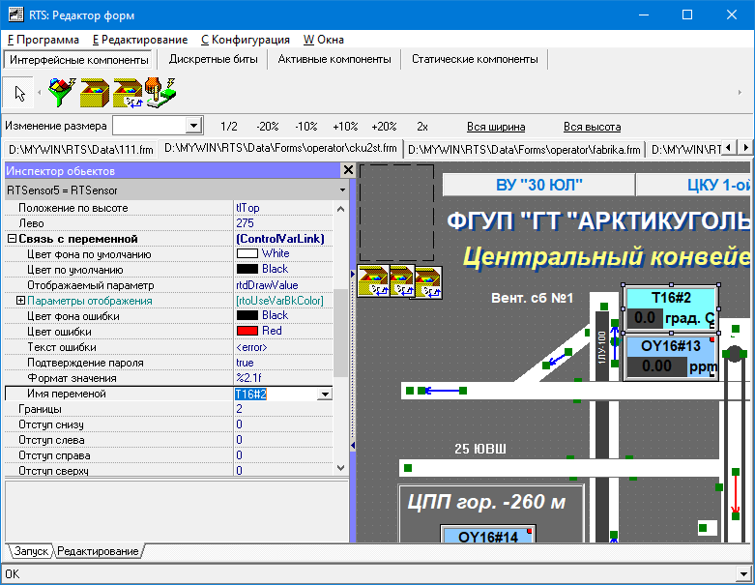Click the Вся высота link

click(x=592, y=127)
